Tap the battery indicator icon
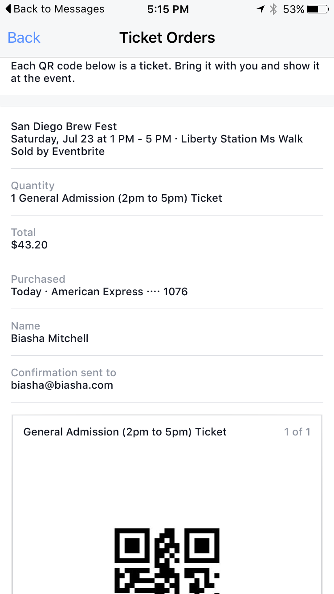 (318, 9)
